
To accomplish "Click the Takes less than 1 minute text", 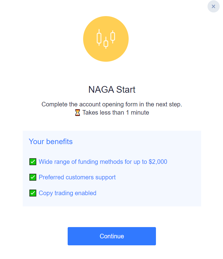I will 116,113.
